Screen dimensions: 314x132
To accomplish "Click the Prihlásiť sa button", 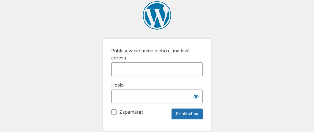I will coord(187,114).
